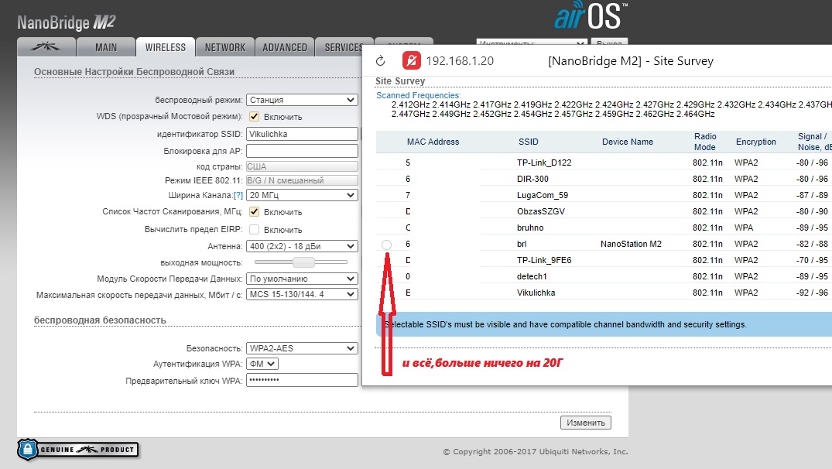Click the Scanned Frequencies label
The height and width of the screenshot is (469, 832).
[418, 95]
